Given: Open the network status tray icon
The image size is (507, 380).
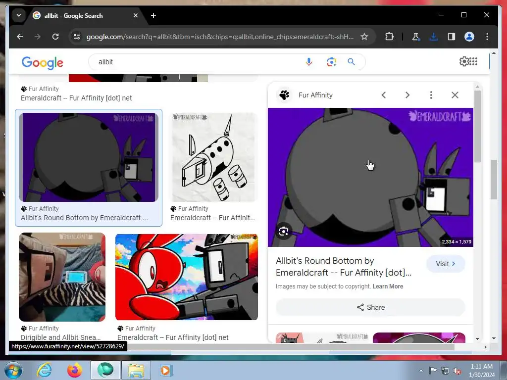Looking at the screenshot, I should pos(445,371).
